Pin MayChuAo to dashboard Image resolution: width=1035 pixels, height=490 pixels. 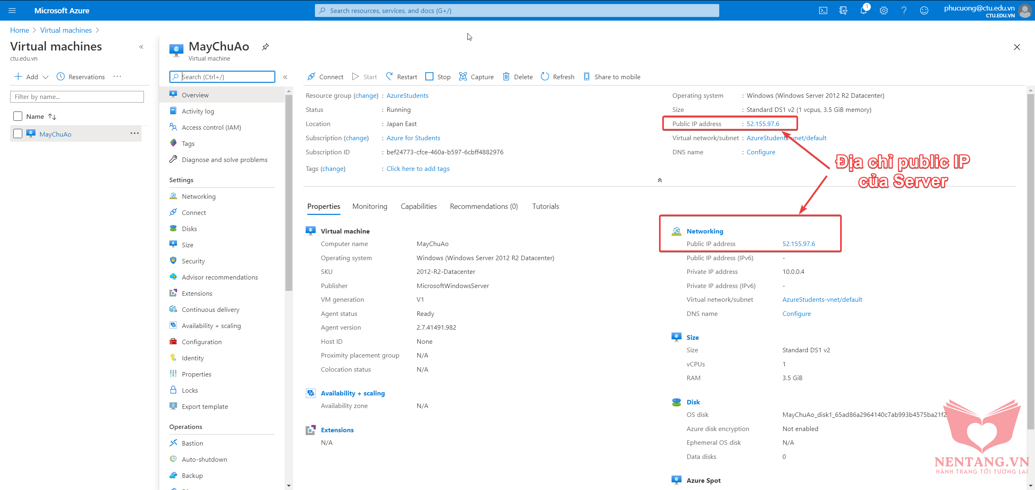tap(265, 47)
